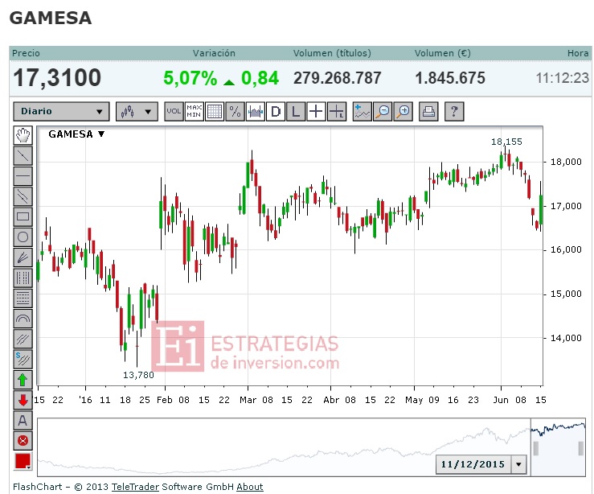Image resolution: width=594 pixels, height=494 pixels.
Task: Click the 13,780 low price label
Action: [138, 375]
